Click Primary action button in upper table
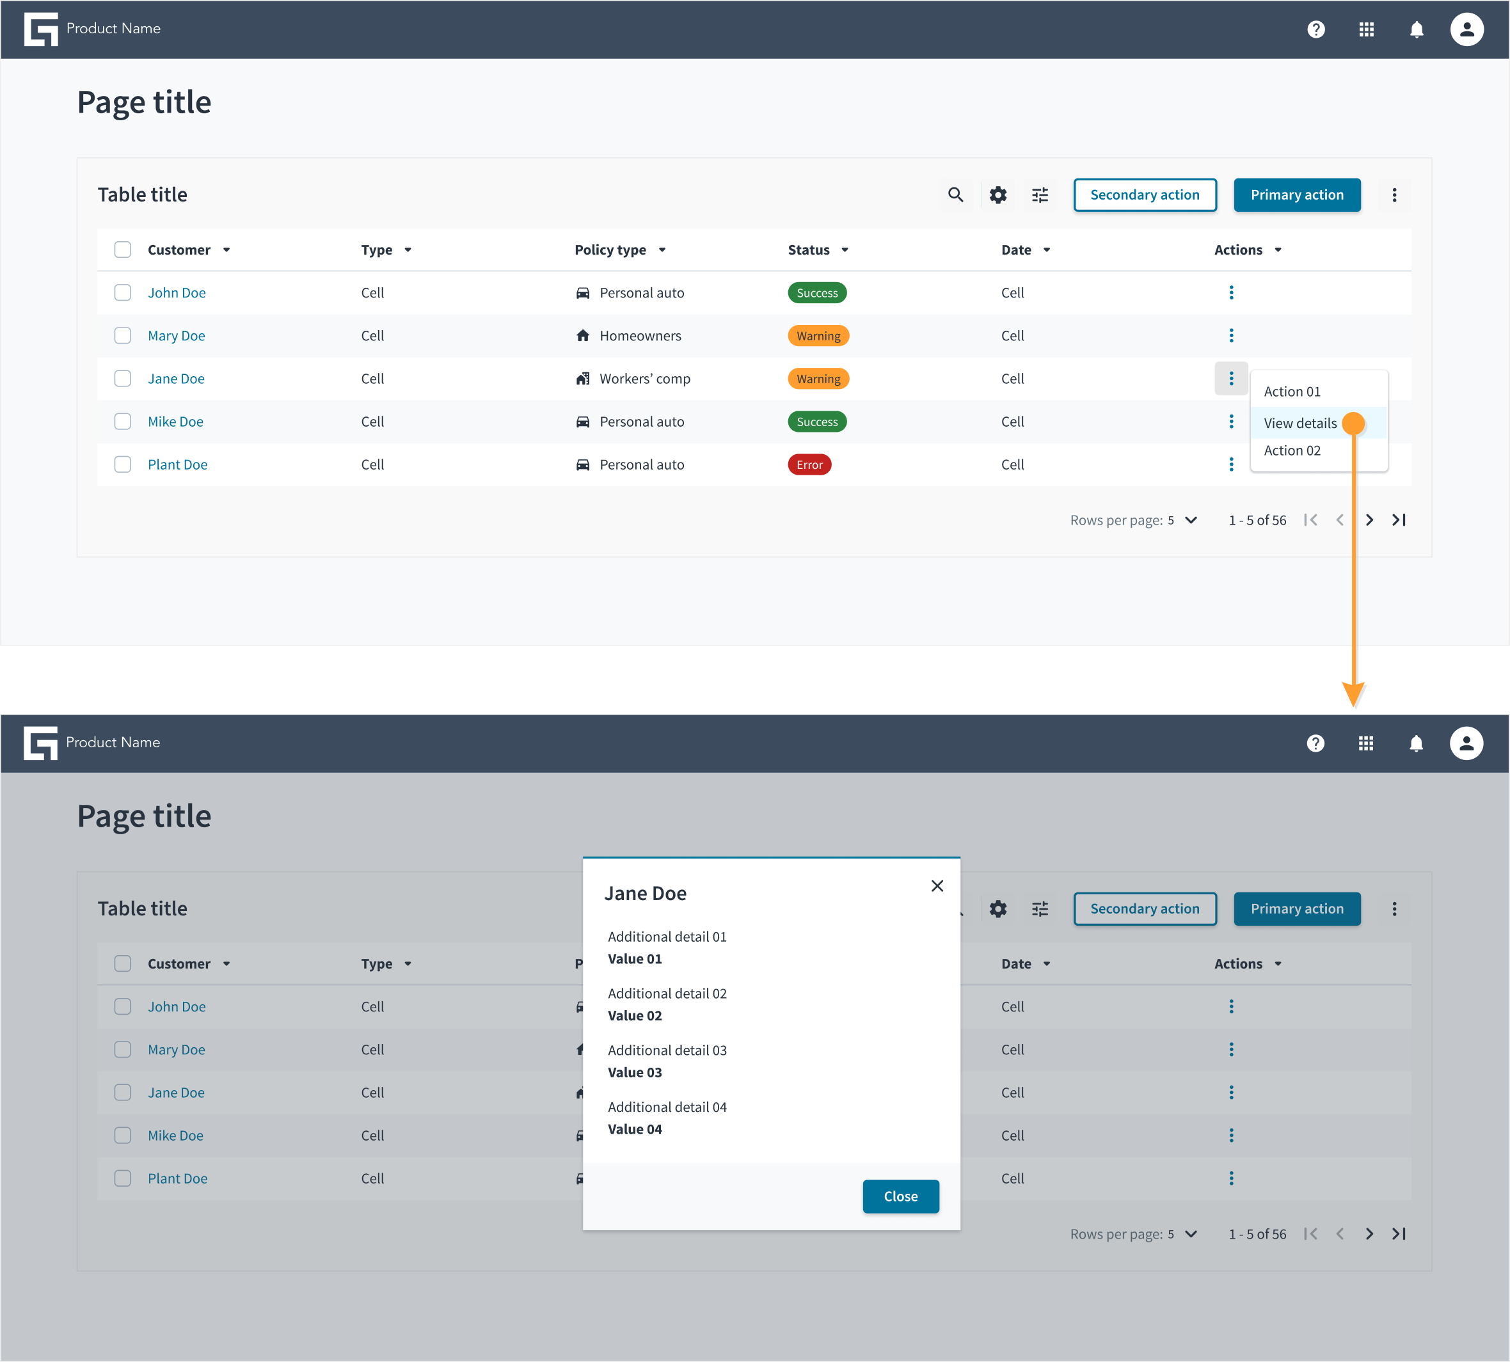Image resolution: width=1510 pixels, height=1362 pixels. tap(1297, 194)
